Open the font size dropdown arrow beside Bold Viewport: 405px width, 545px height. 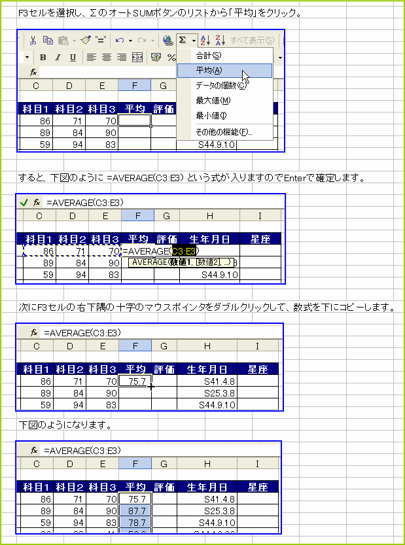[x=27, y=58]
